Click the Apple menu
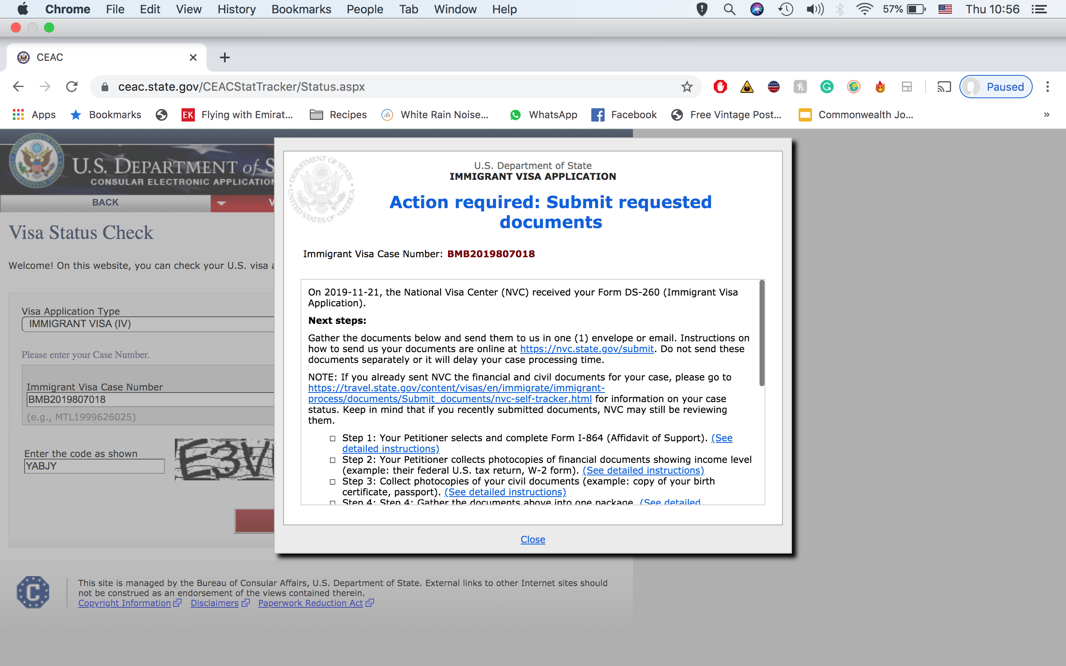This screenshot has width=1066, height=666. pyautogui.click(x=23, y=9)
